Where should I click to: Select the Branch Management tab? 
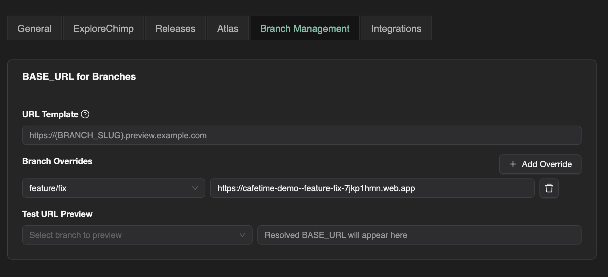(x=304, y=28)
